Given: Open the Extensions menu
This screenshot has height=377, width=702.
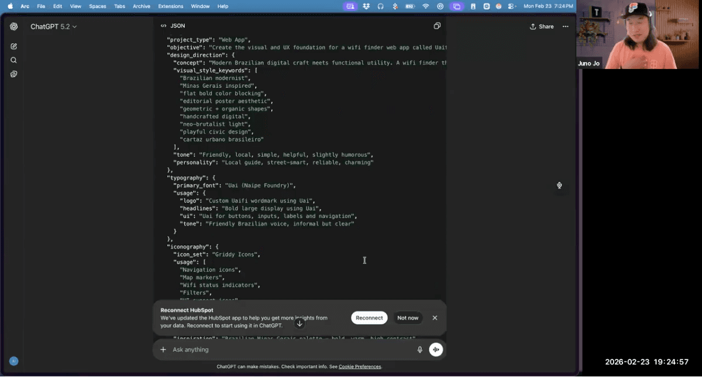Looking at the screenshot, I should 170,6.
